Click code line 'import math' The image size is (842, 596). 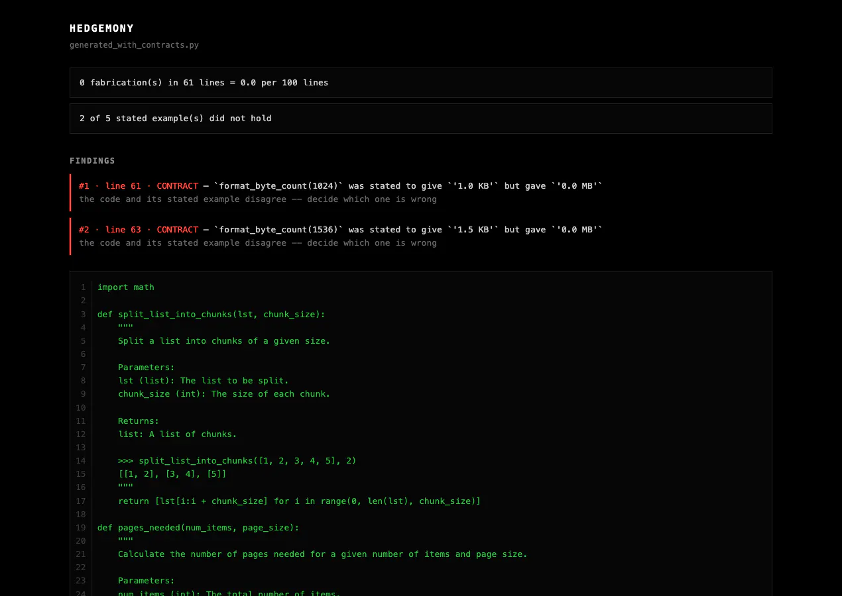pyautogui.click(x=126, y=287)
